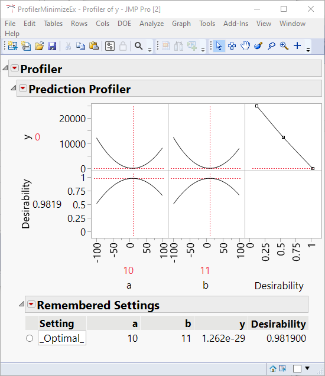This screenshot has width=325, height=376.
Task: Choose the Lasso tool
Action: point(271,46)
